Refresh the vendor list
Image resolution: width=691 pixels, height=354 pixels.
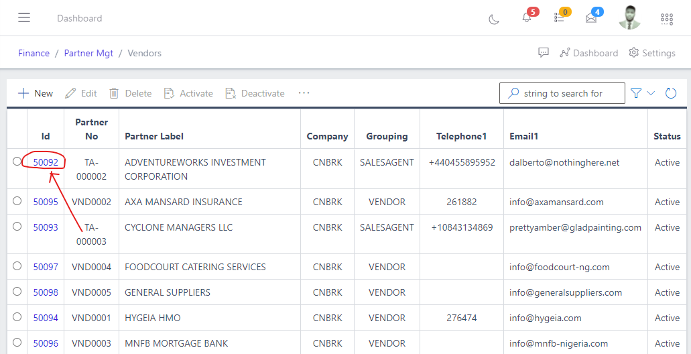point(671,93)
